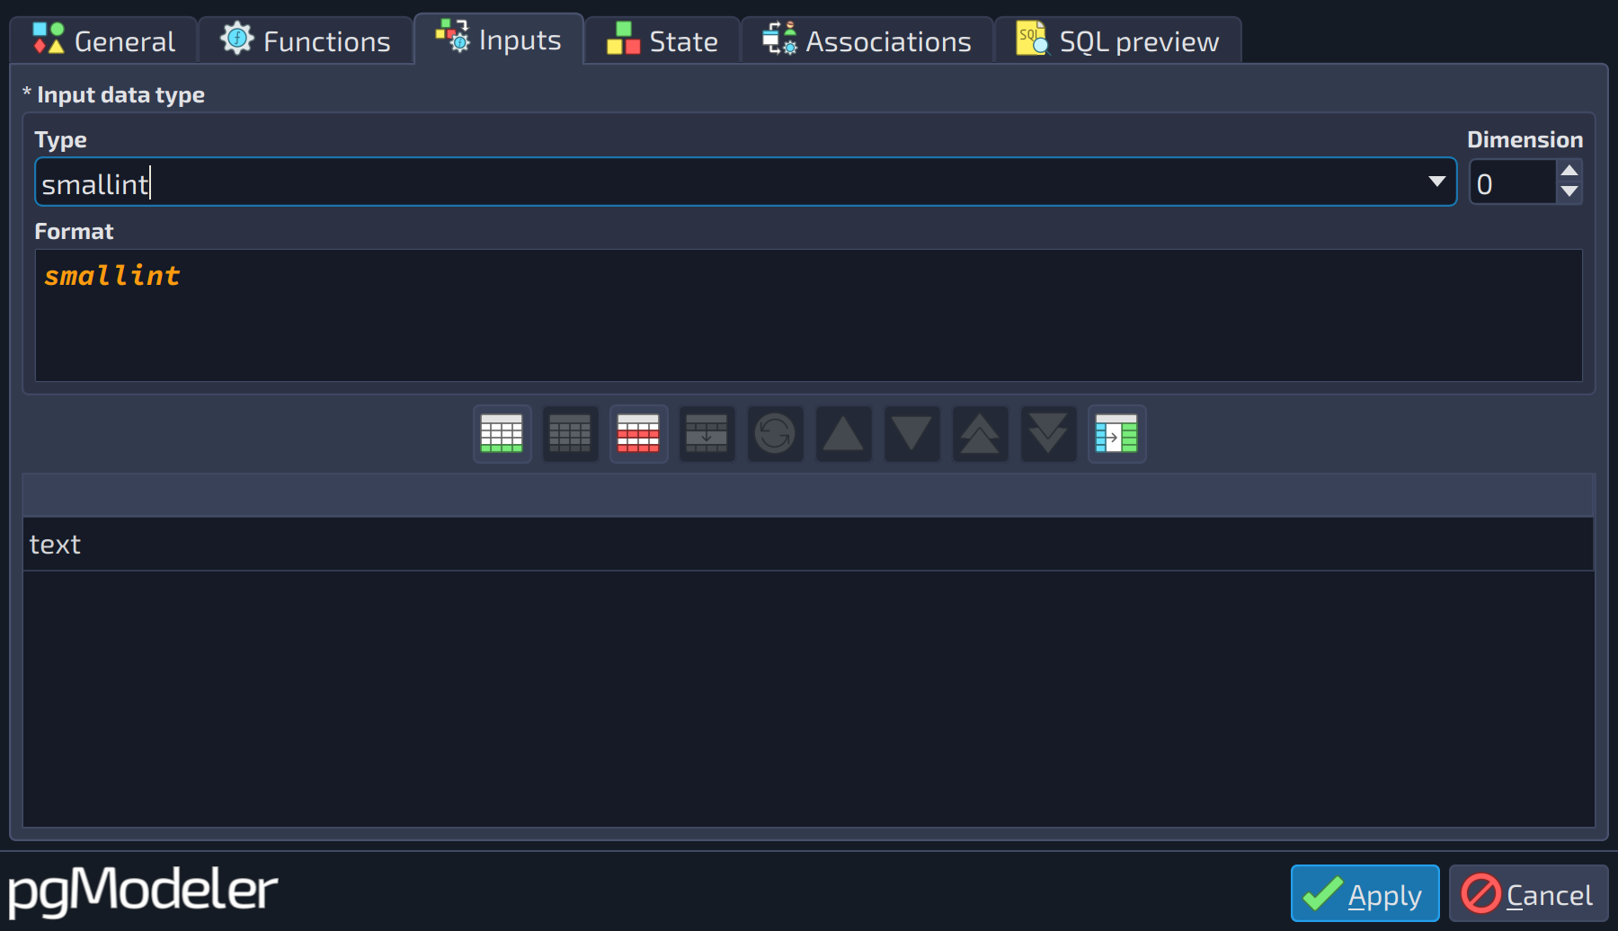The width and height of the screenshot is (1618, 931).
Task: Select the 'text' row in the list
Action: click(808, 544)
